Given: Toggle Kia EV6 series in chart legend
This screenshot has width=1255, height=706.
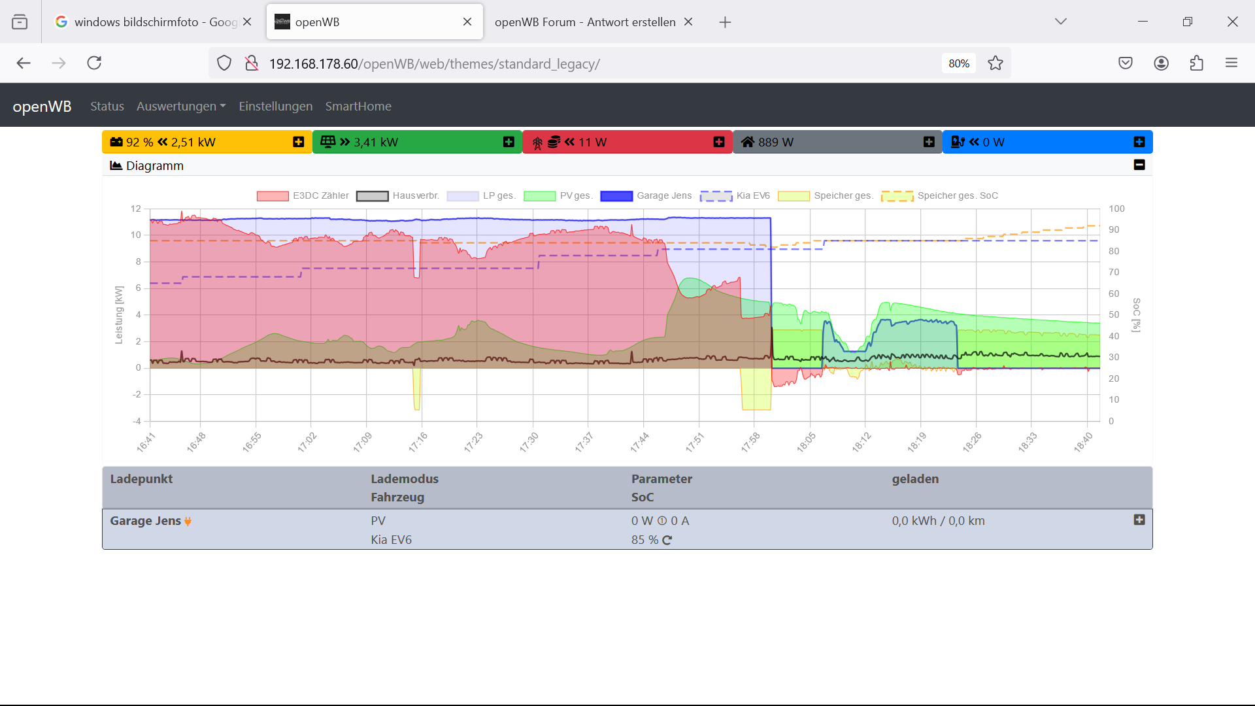Looking at the screenshot, I should point(735,195).
